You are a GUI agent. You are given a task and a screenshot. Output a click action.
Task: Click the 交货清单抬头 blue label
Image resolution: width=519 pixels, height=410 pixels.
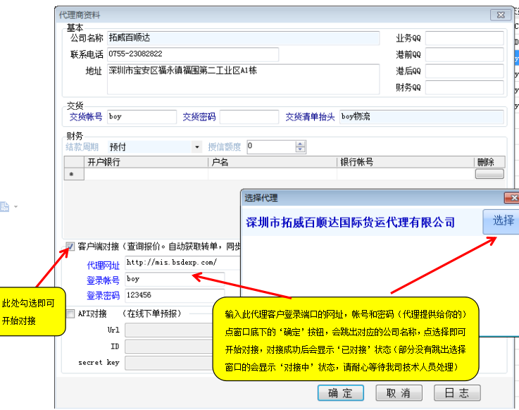308,117
